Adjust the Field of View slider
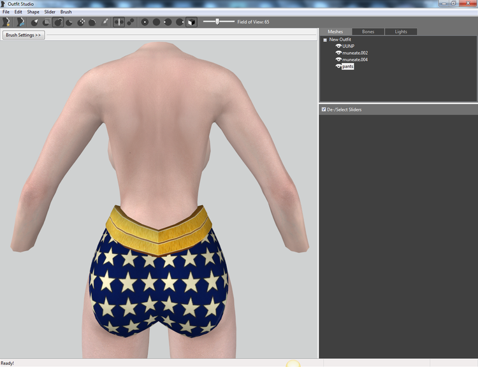 click(219, 22)
